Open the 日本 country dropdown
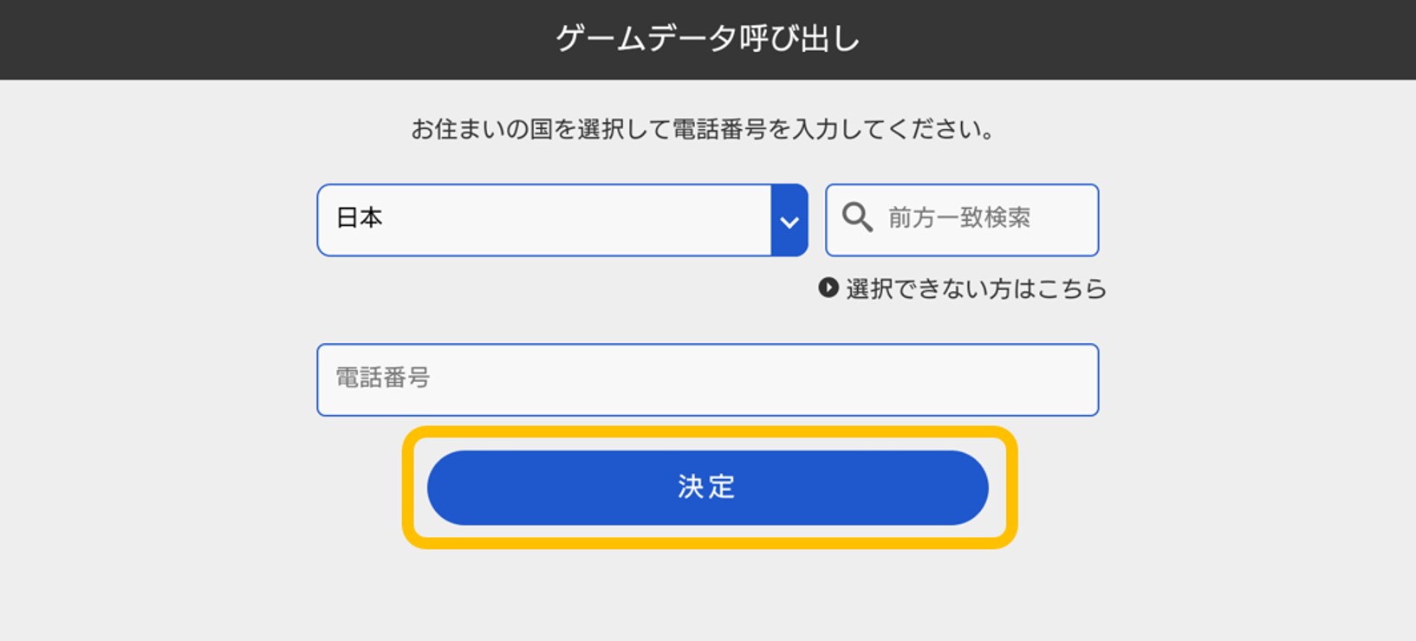This screenshot has width=1416, height=641. tap(562, 220)
